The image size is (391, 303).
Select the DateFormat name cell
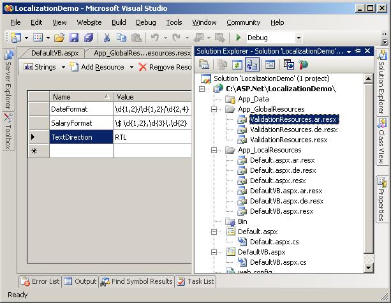(x=81, y=109)
